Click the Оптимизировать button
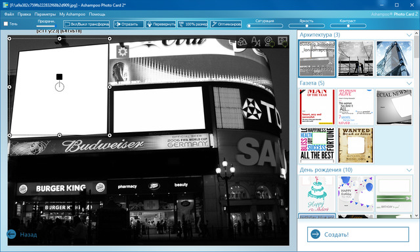Image resolution: width=420 pixels, height=252 pixels. (x=226, y=24)
